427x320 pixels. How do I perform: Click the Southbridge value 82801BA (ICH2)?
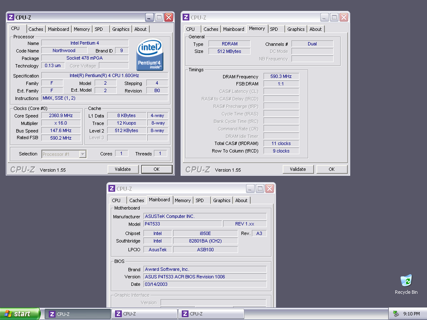click(205, 241)
